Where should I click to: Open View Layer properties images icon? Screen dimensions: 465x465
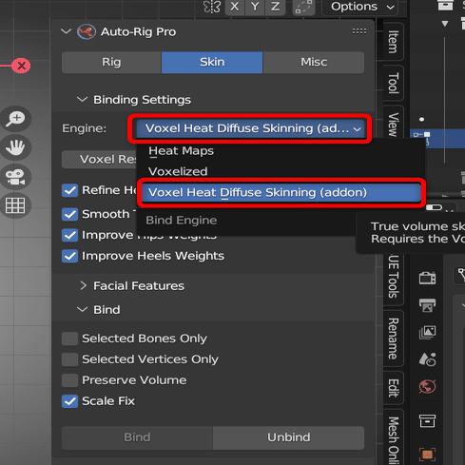click(x=427, y=332)
